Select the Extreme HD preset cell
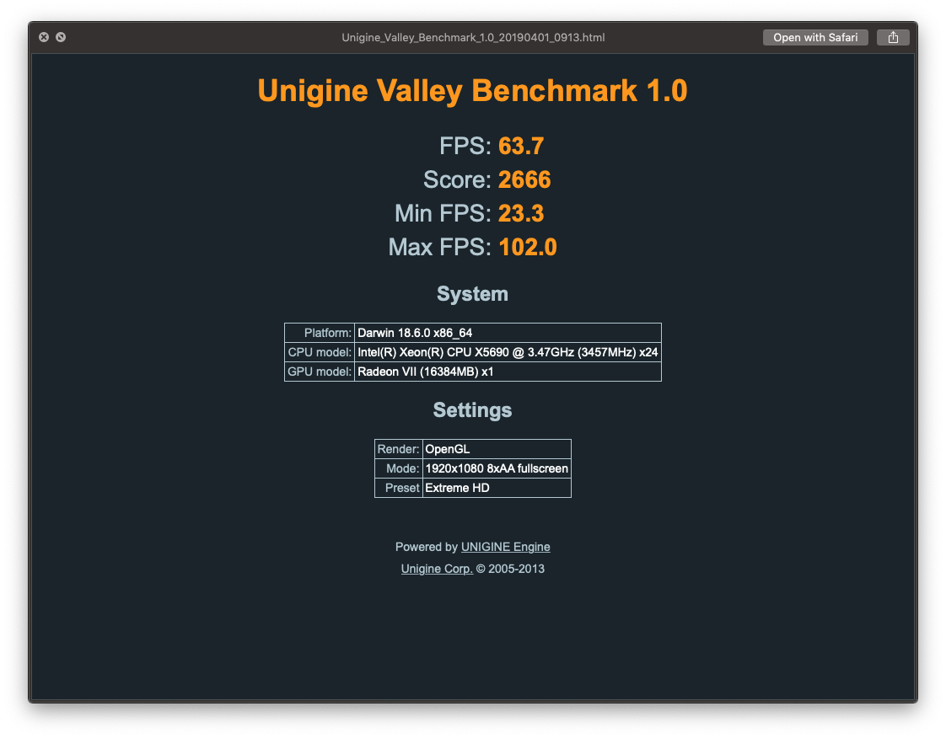The height and width of the screenshot is (738, 946). [x=497, y=488]
